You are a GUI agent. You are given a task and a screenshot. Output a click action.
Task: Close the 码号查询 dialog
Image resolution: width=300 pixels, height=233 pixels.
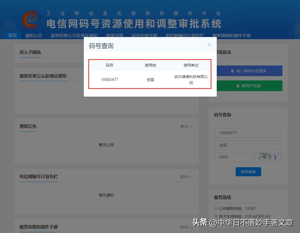click(x=209, y=45)
